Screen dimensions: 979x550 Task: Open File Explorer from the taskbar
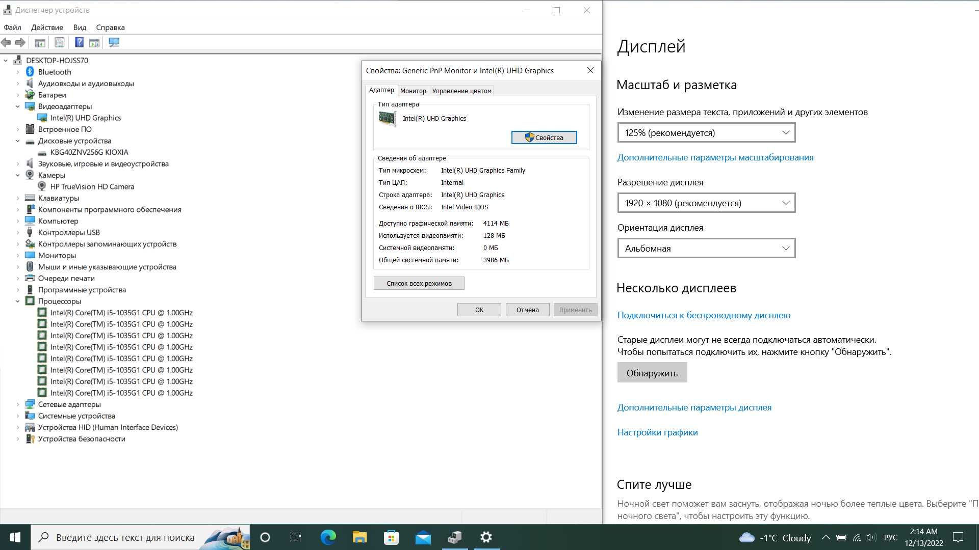(x=359, y=537)
